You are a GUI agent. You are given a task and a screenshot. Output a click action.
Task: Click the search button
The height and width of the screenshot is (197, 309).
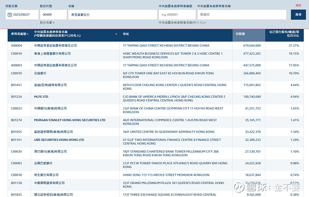[x=298, y=15]
